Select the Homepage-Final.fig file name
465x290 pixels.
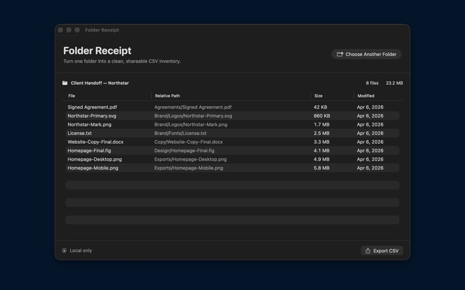90,151
